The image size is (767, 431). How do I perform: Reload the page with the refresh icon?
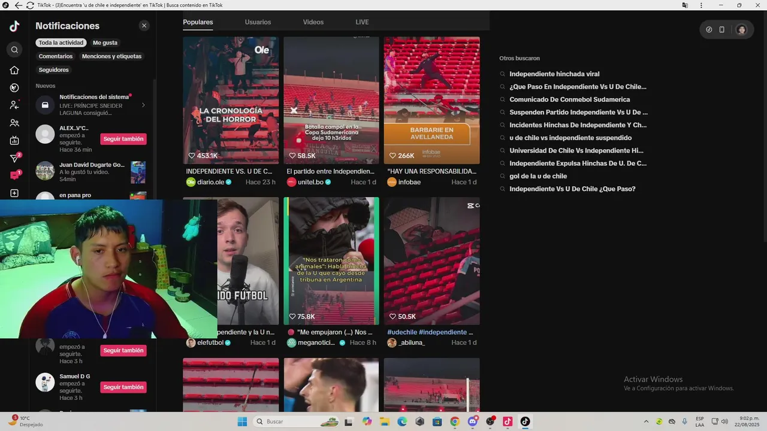(30, 5)
